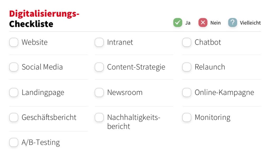The height and width of the screenshot is (155, 270).
Task: Tick the A/B-Testing checkbox
Action: point(14,142)
